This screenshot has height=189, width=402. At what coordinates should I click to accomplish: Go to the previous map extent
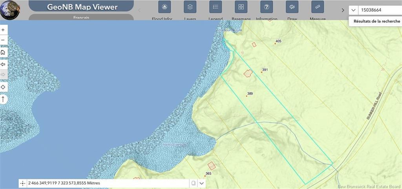pyautogui.click(x=3, y=64)
